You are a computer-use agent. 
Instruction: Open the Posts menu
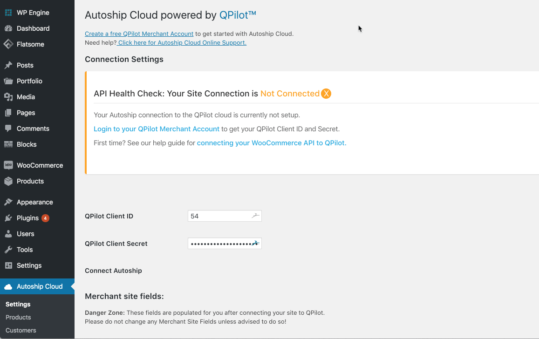click(x=25, y=65)
